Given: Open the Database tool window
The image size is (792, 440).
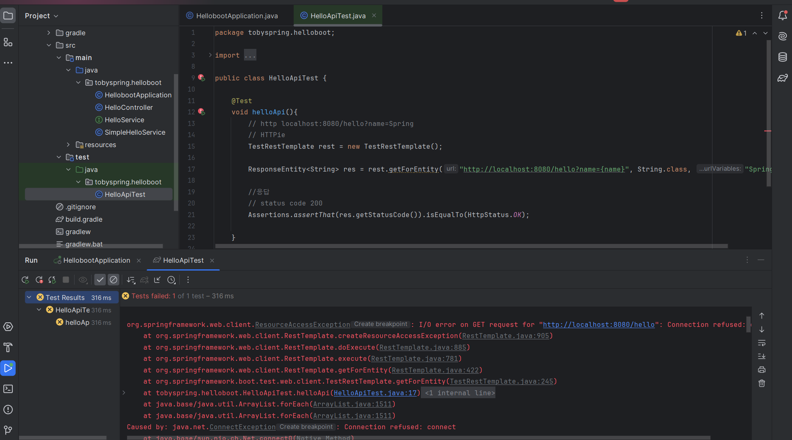Looking at the screenshot, I should [x=782, y=57].
